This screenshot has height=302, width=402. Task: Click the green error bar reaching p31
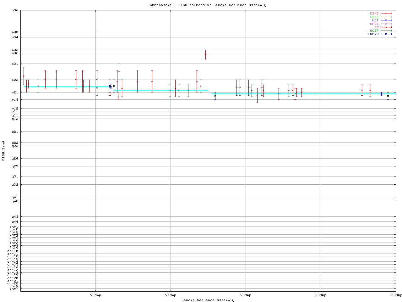[x=119, y=68]
